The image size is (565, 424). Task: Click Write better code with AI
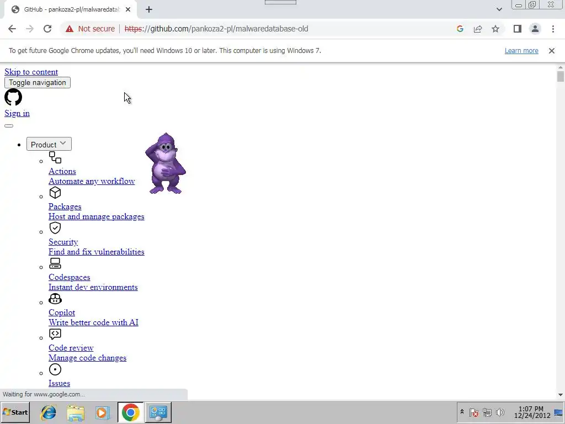pos(93,322)
